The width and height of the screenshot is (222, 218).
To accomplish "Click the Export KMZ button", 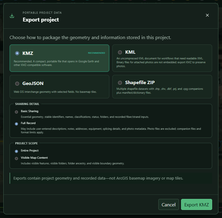I will [x=197, y=205].
